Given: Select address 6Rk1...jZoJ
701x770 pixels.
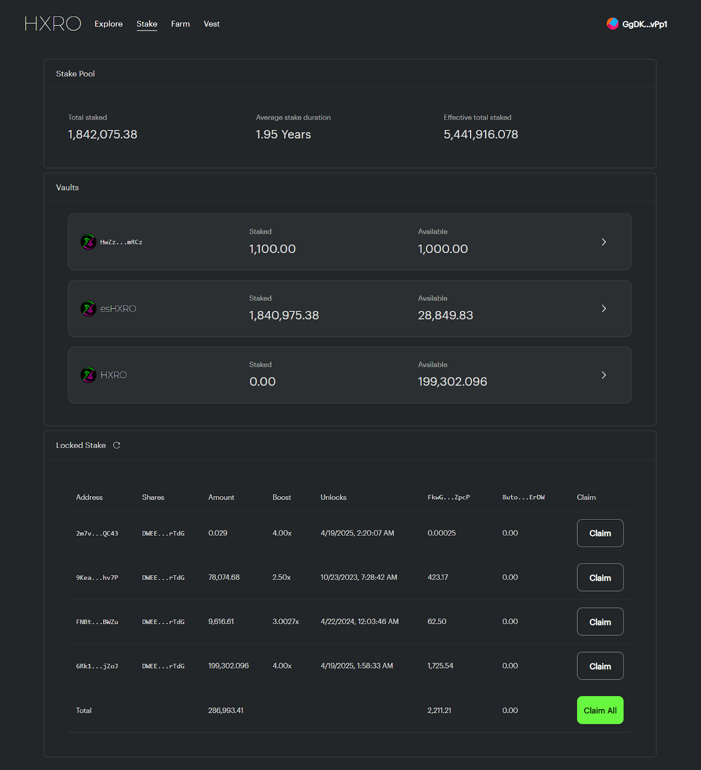Looking at the screenshot, I should (x=97, y=666).
